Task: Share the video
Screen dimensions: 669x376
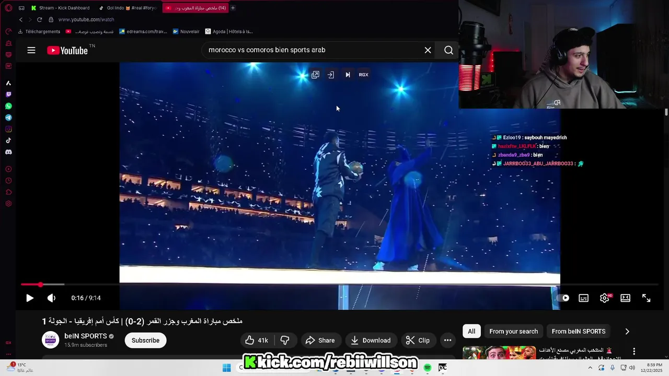Action: tap(320, 340)
